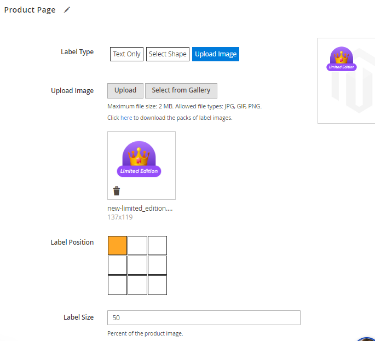Set label position to middle-right cell
Image resolution: width=375 pixels, height=341 pixels.
click(157, 265)
